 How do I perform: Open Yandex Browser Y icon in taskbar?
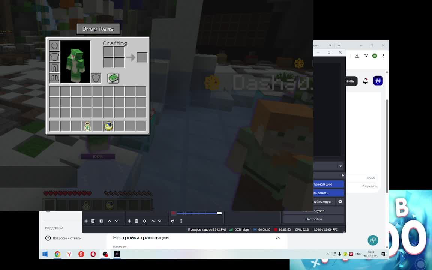point(69,254)
